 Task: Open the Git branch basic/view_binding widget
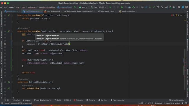coord(172,103)
